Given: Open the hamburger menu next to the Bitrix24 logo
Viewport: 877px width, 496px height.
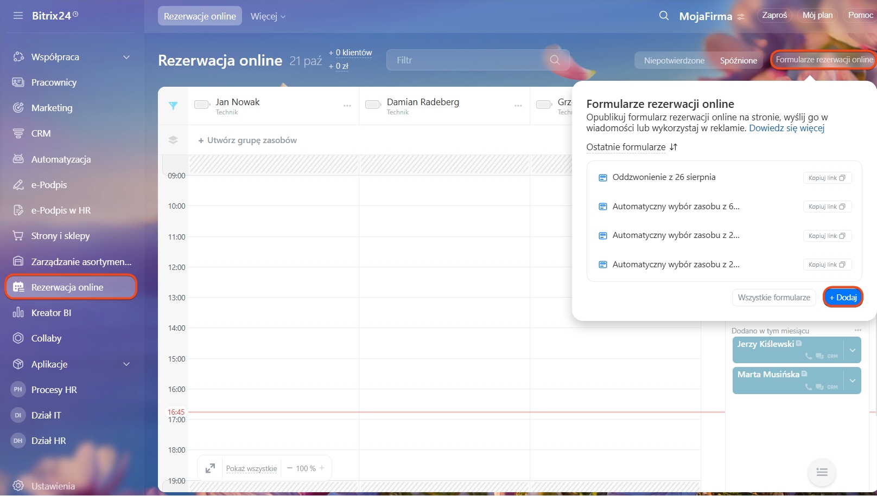Looking at the screenshot, I should click(18, 16).
